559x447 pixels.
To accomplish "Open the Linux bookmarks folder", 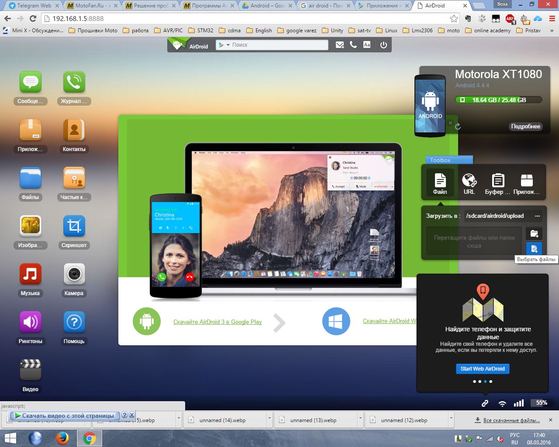I will click(386, 31).
